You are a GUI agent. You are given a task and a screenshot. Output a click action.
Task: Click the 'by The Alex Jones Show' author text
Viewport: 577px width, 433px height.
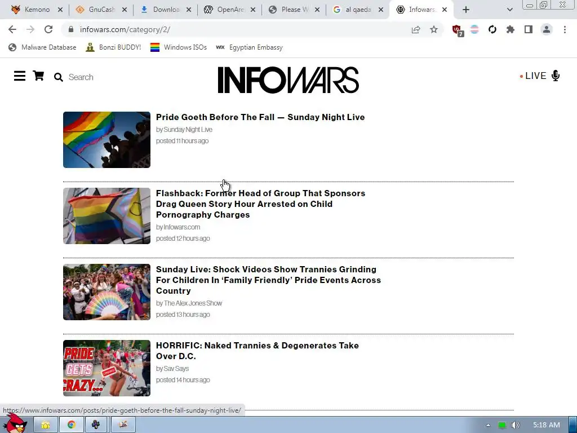[x=189, y=303]
